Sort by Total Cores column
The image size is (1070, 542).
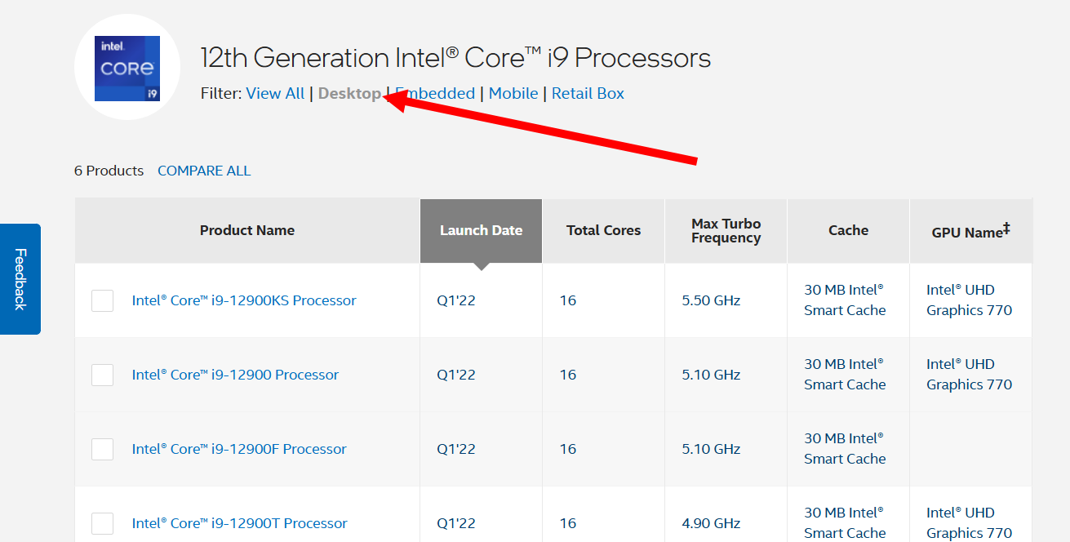[x=604, y=230]
